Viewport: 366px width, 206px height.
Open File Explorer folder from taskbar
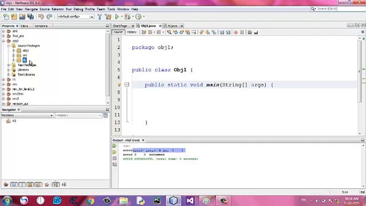click(x=124, y=201)
